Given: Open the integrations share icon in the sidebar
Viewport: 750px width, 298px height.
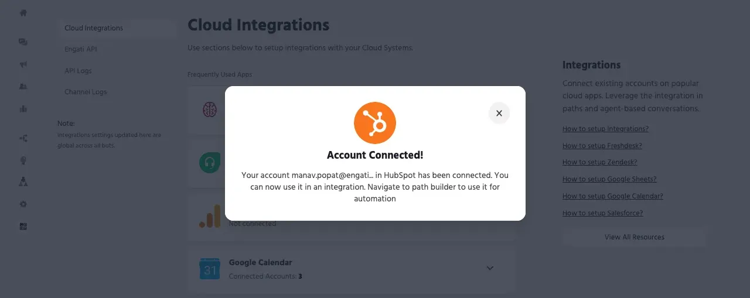Looking at the screenshot, I should (x=23, y=138).
